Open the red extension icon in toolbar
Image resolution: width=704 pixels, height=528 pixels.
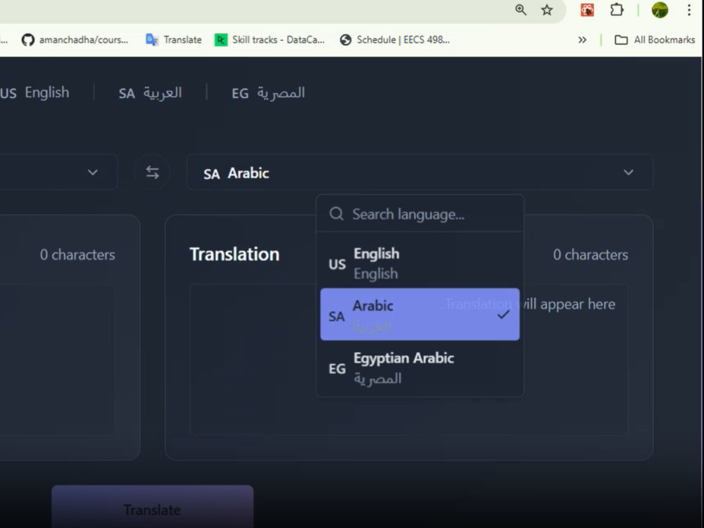pos(587,10)
